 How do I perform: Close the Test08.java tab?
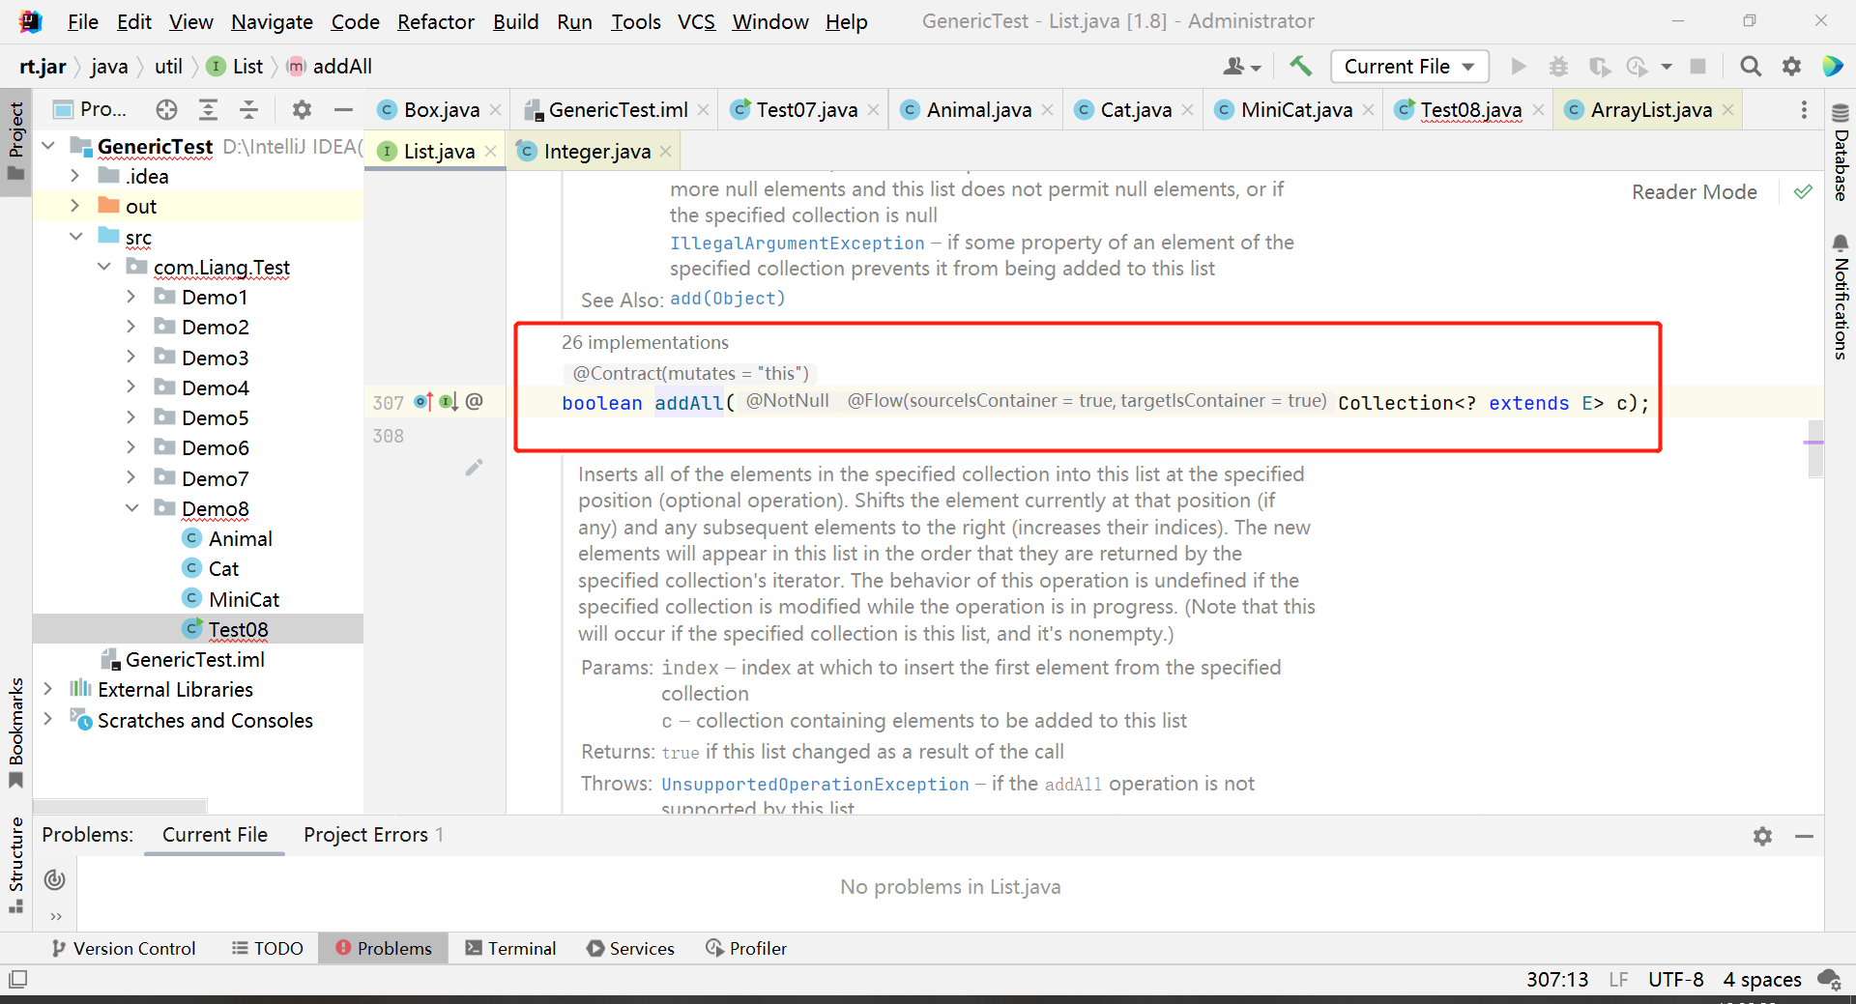tap(1538, 110)
